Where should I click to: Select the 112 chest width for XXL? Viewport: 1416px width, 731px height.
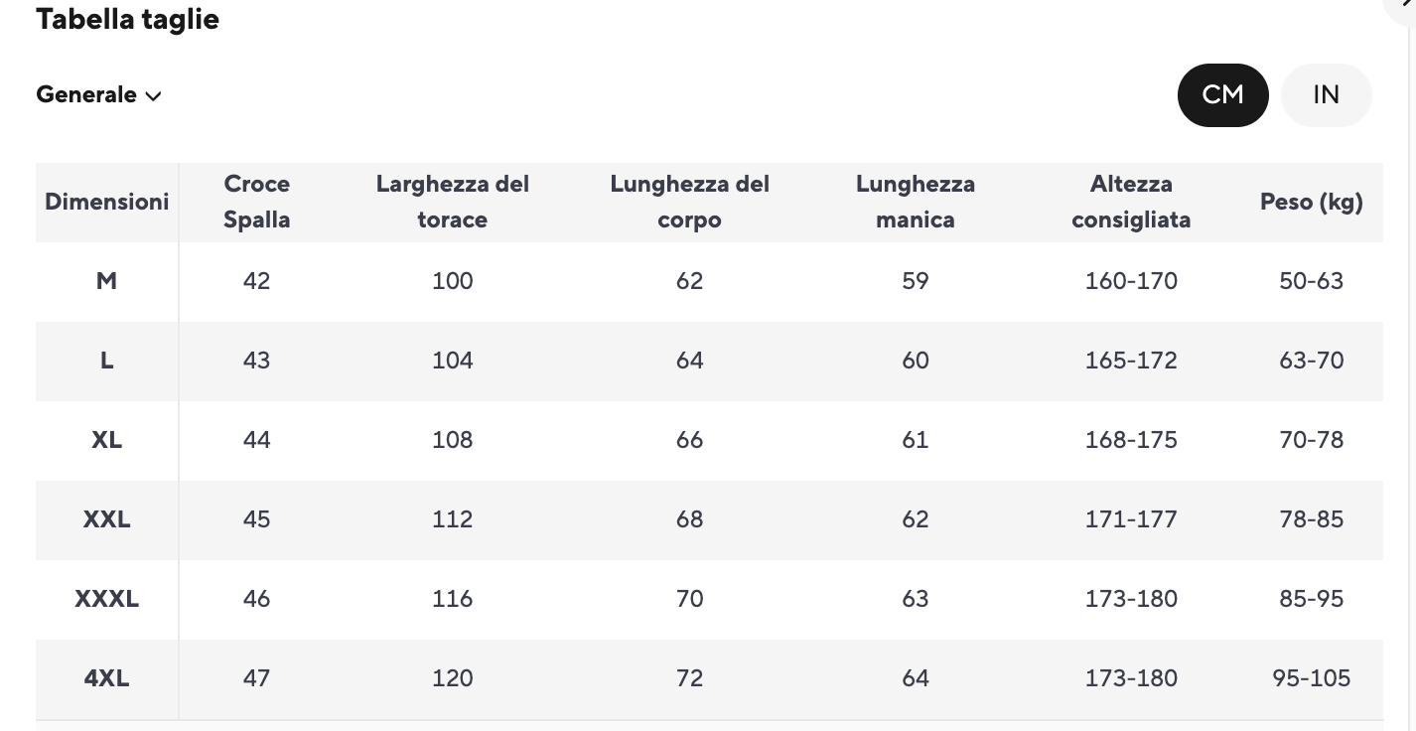(x=452, y=519)
